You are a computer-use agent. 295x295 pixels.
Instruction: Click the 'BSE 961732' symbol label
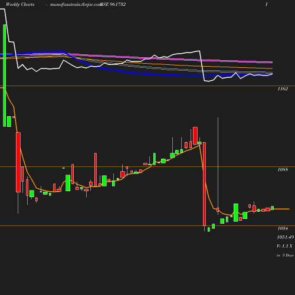pyautogui.click(x=113, y=5)
